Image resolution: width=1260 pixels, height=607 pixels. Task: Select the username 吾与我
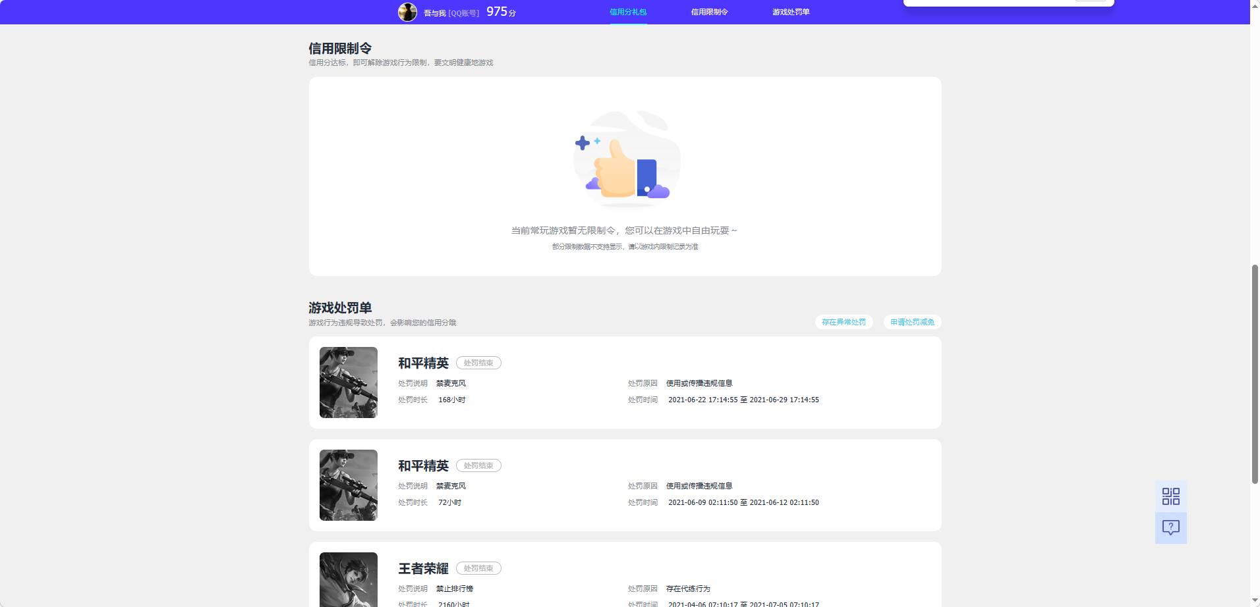click(x=434, y=11)
